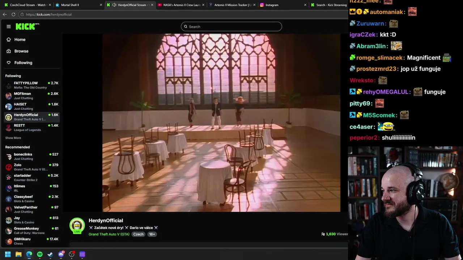463x260 pixels.
Task: Click the Czech language tag
Action: 138,234
